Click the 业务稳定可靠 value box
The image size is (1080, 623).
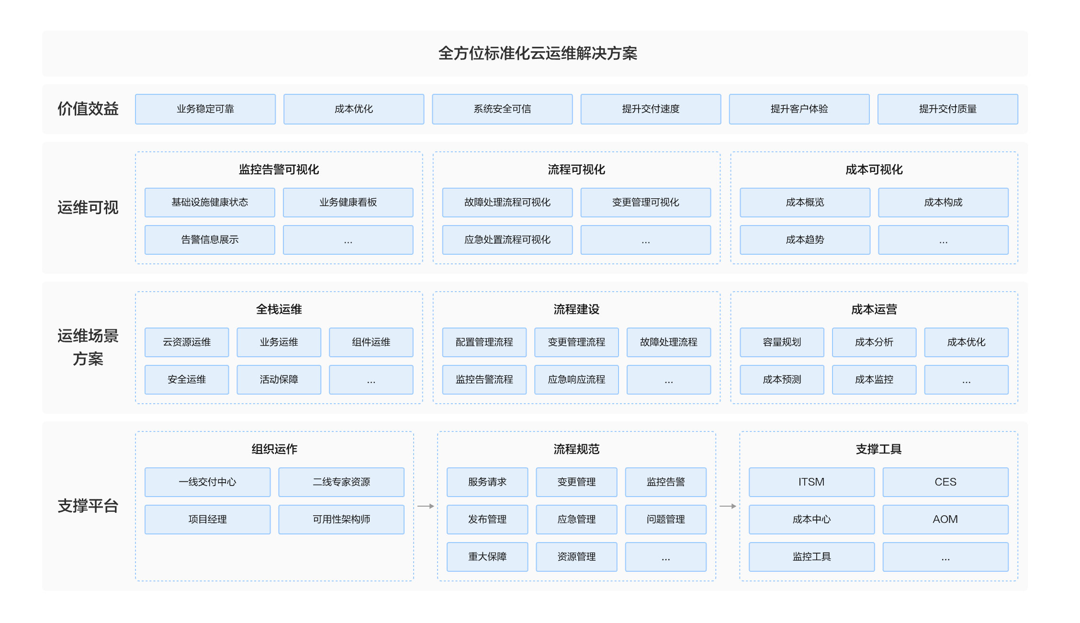coord(205,109)
